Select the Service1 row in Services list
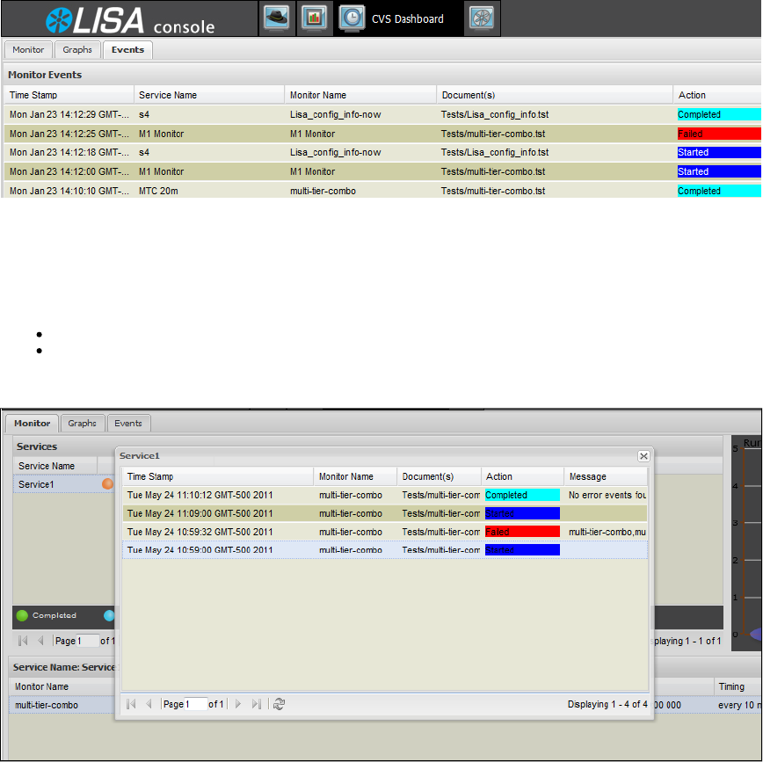Screen dimensions: 763x762 click(x=63, y=484)
